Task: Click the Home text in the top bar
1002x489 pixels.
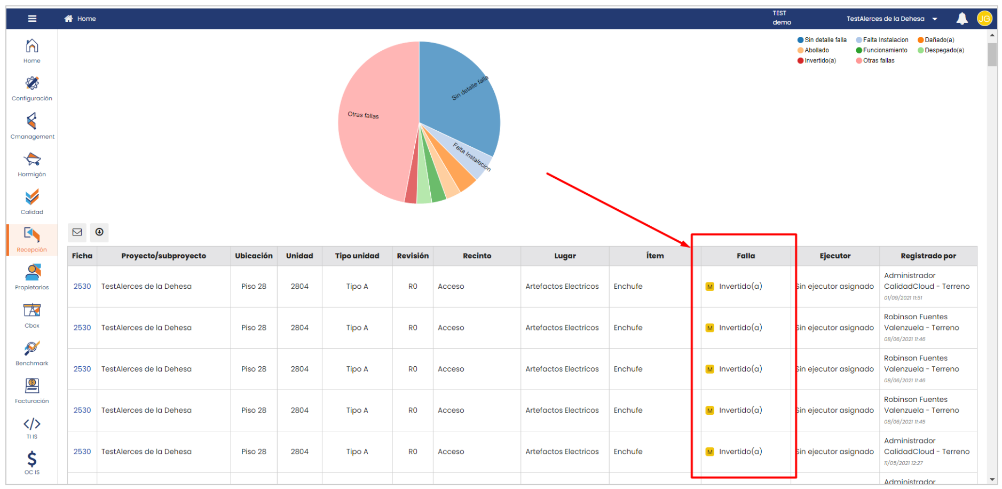Action: 86,19
